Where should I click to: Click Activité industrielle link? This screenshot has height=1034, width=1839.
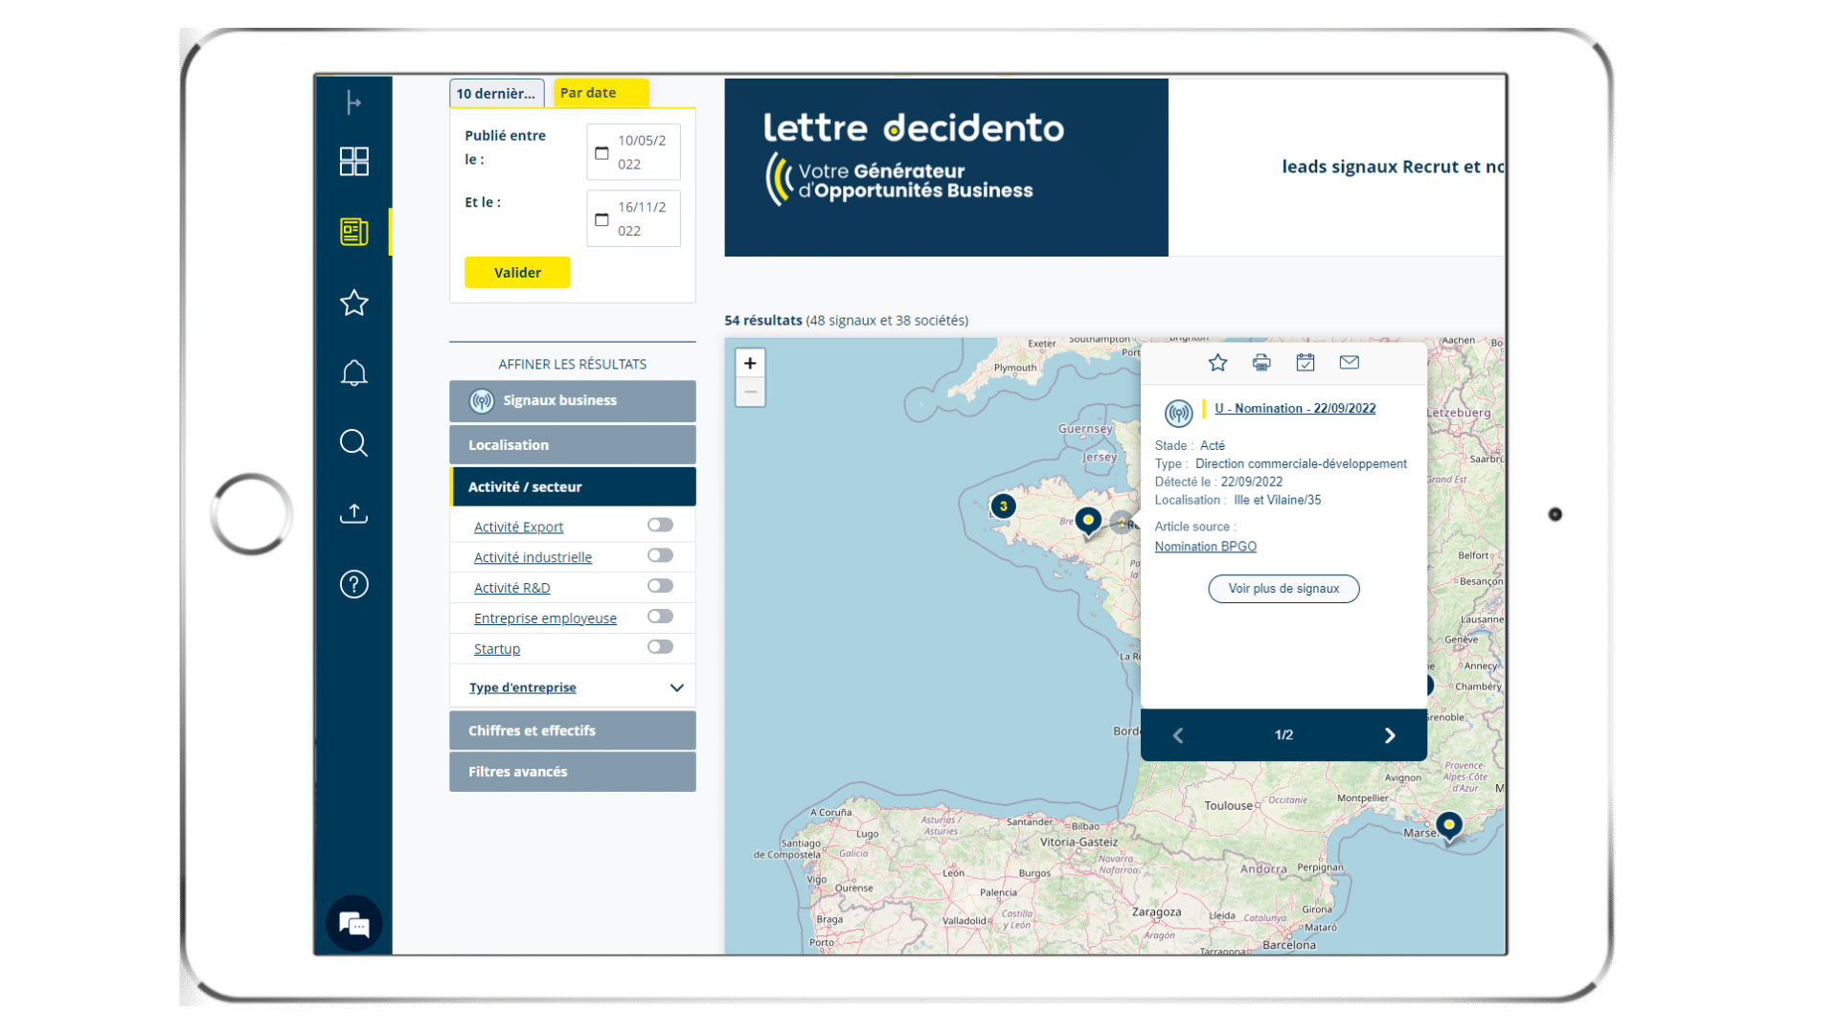pos(533,558)
